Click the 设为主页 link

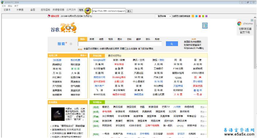pyautogui.click(x=55, y=16)
